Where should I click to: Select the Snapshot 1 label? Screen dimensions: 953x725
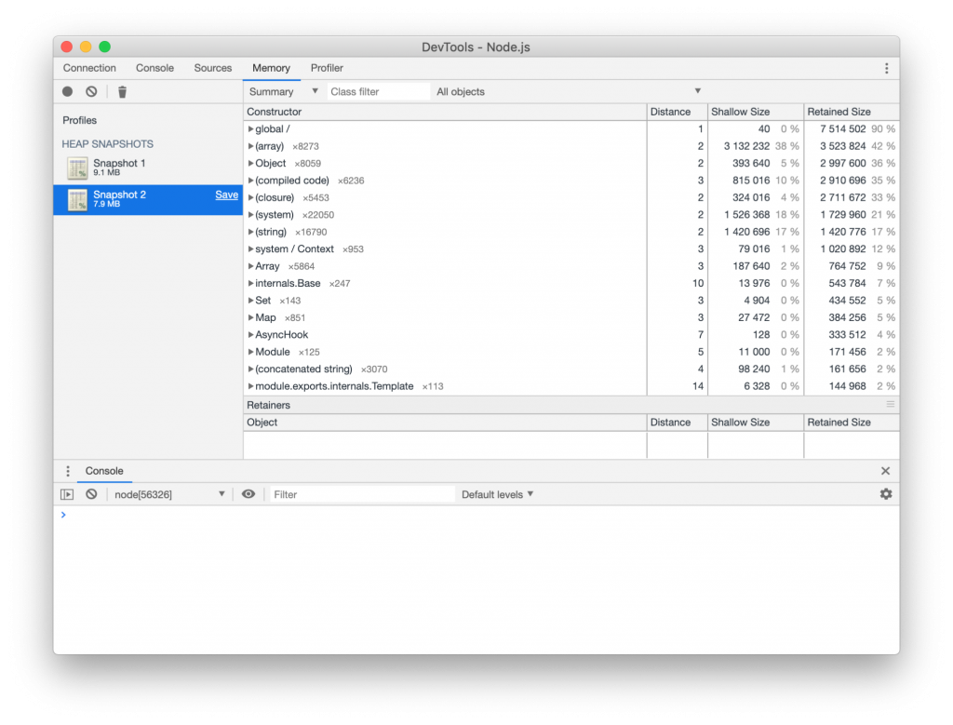(119, 163)
